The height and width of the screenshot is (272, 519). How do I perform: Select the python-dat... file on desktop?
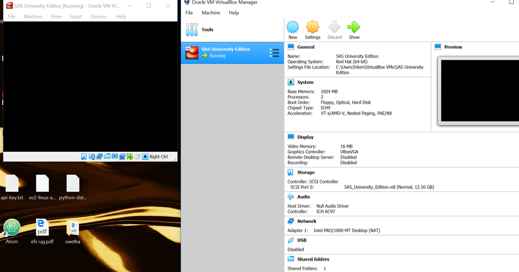73,187
